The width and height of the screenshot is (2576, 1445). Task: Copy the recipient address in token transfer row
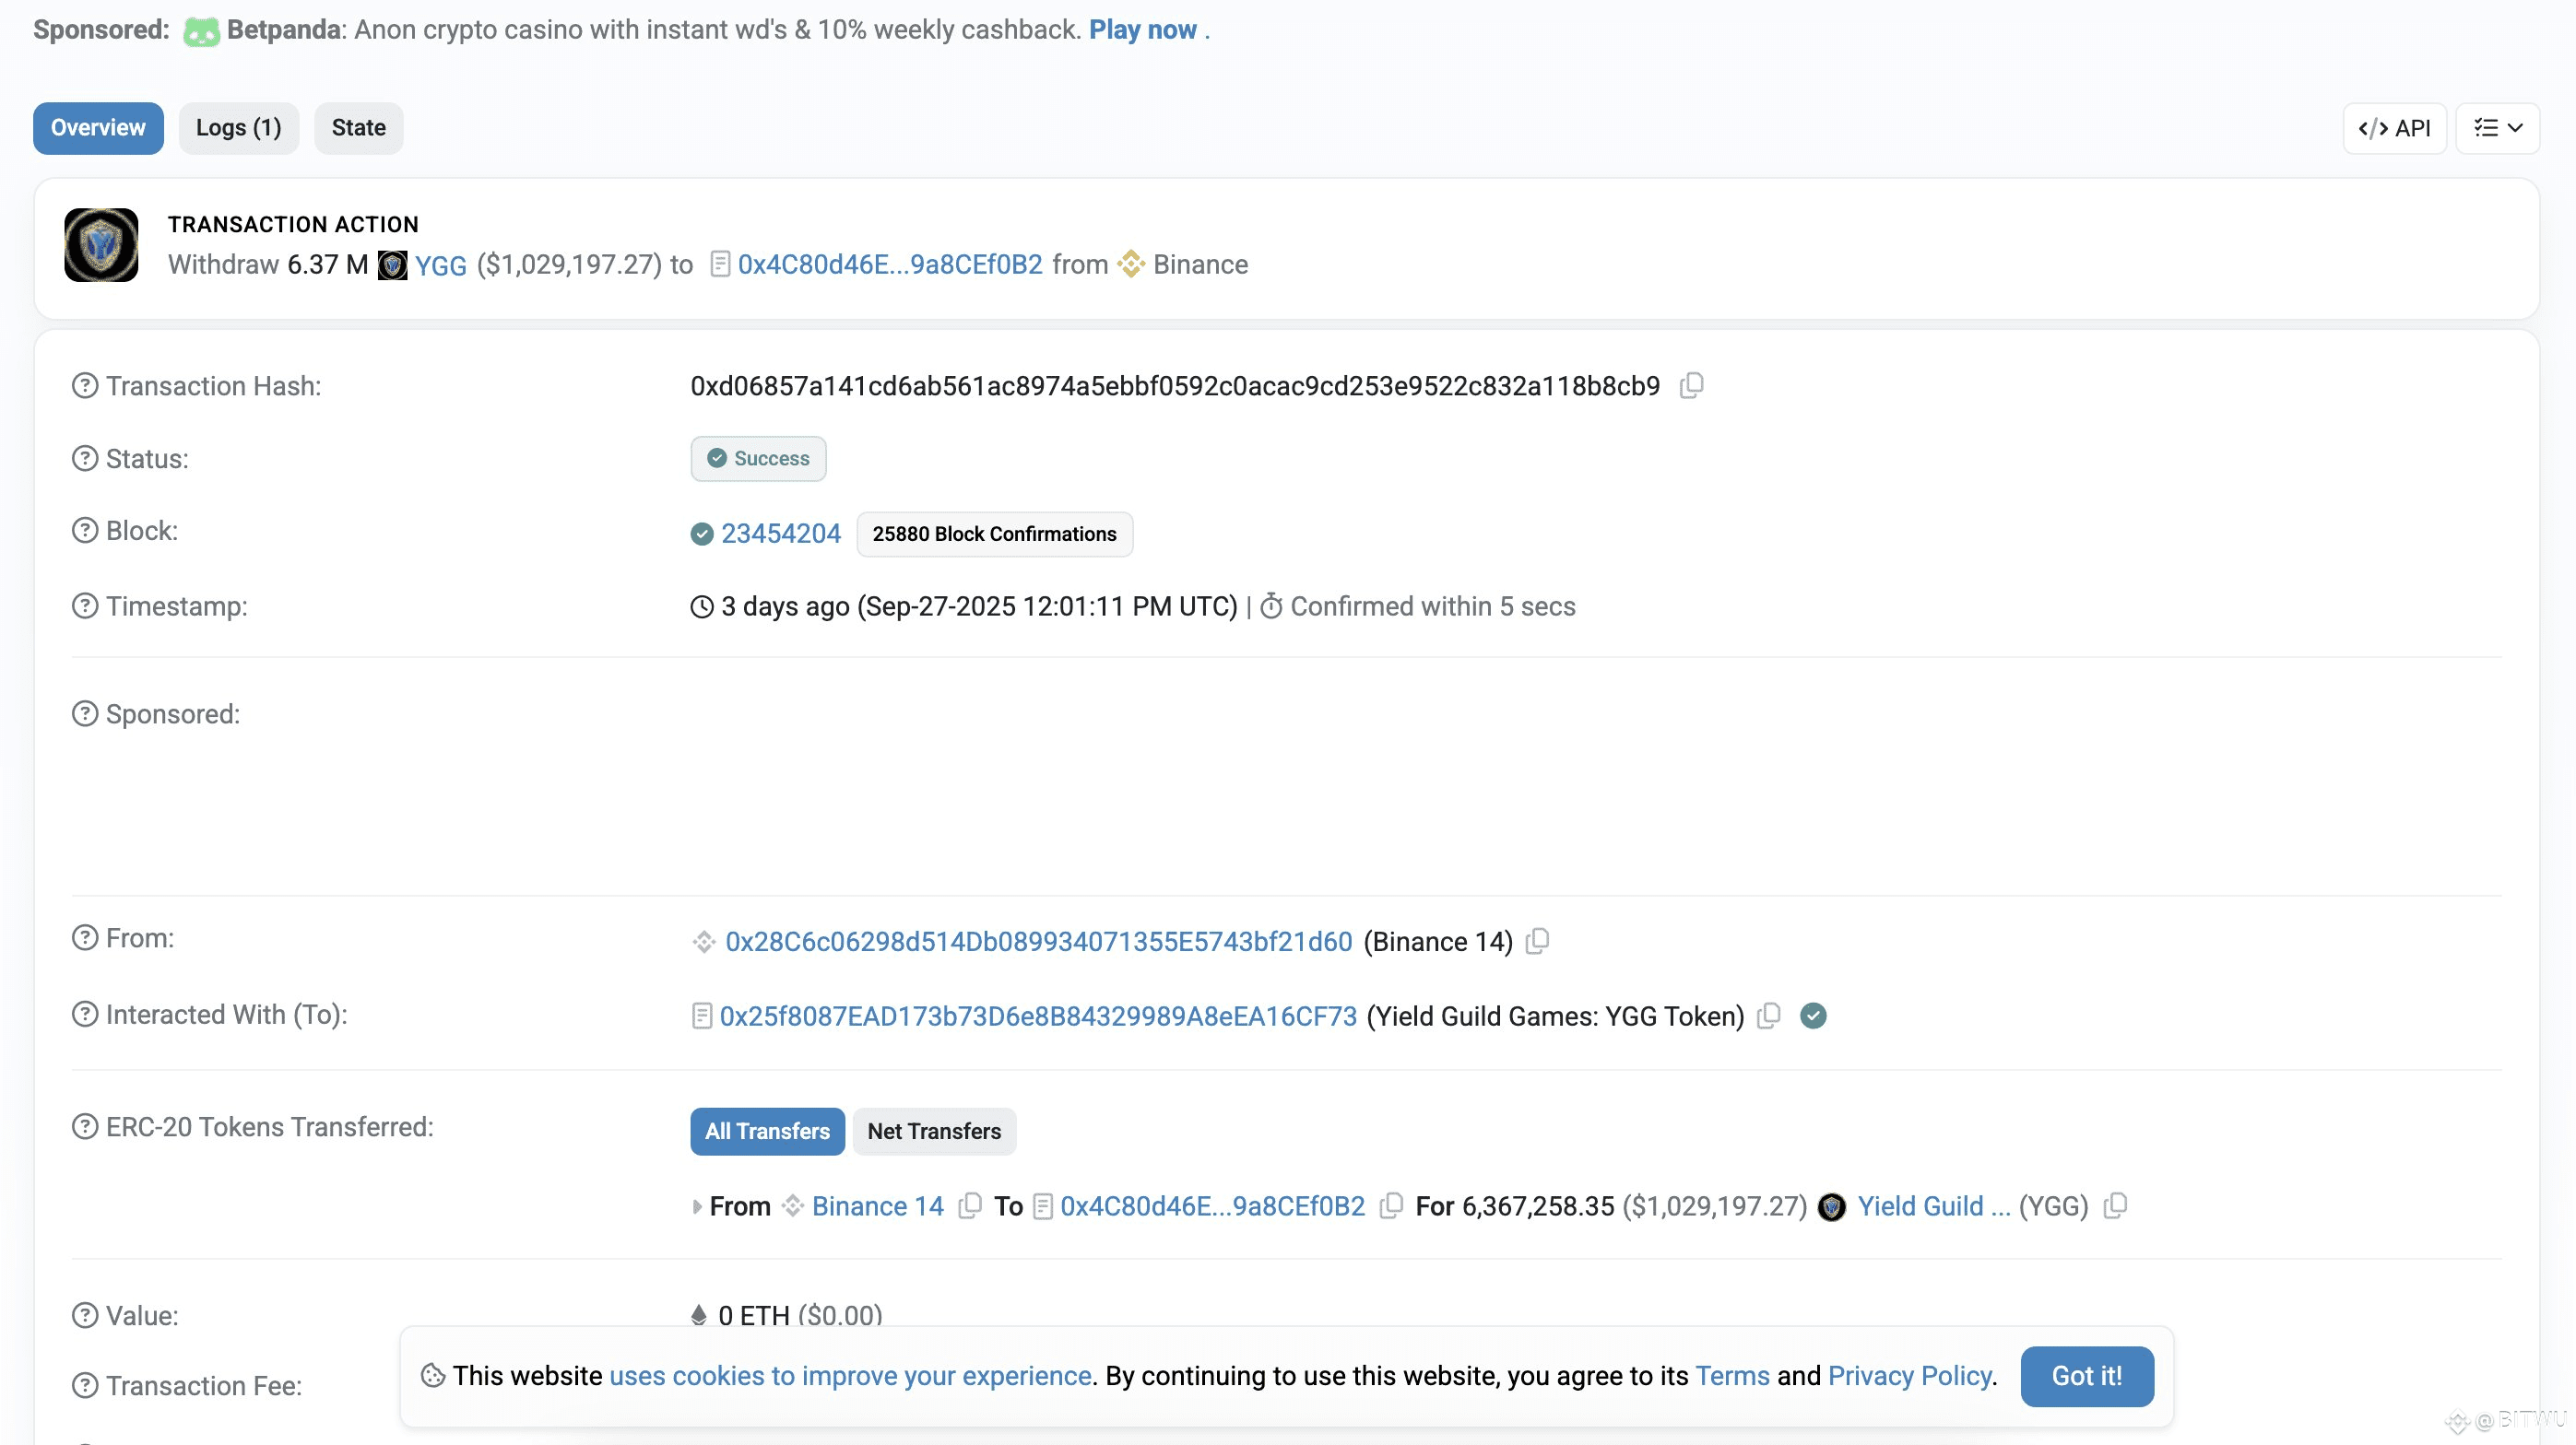1391,1206
